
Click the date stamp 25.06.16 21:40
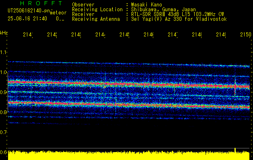27,19
